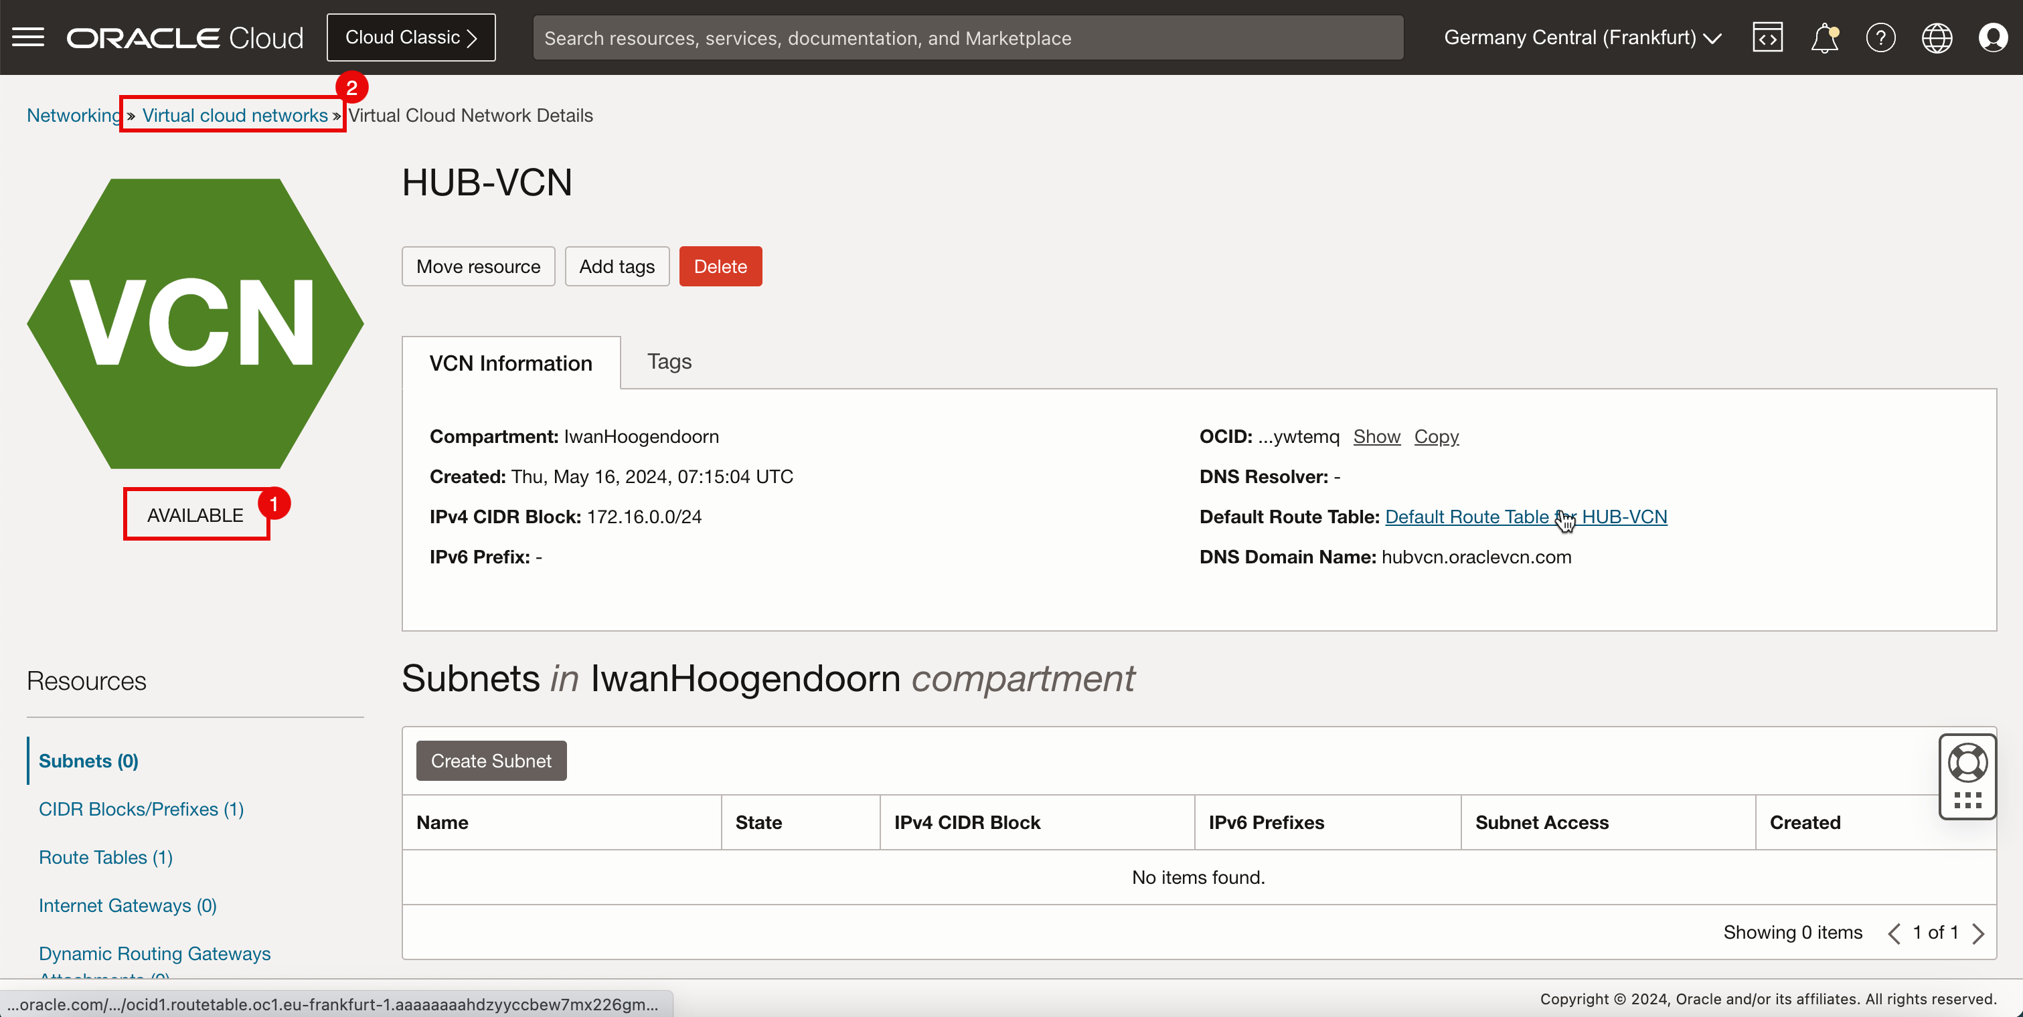The image size is (2023, 1017).
Task: Expand the Germany Central (Frankfurt) region dropdown
Action: click(1582, 37)
